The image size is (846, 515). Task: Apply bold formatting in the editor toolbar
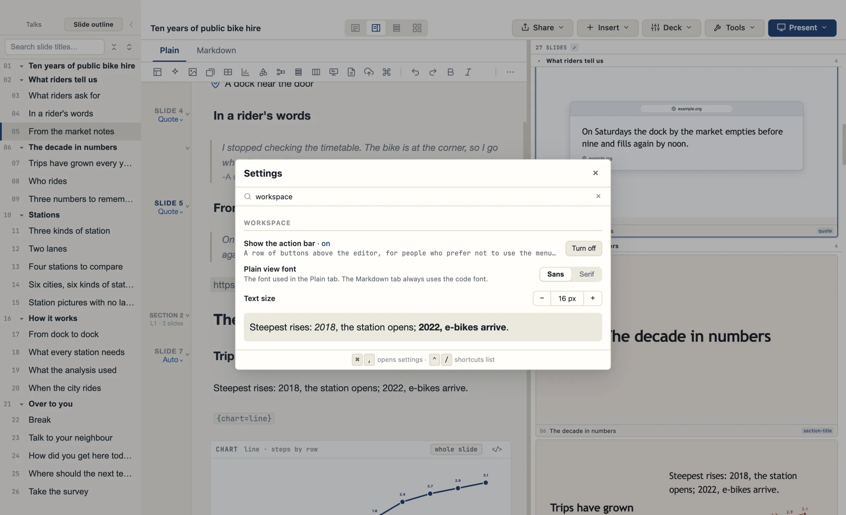[x=450, y=72]
